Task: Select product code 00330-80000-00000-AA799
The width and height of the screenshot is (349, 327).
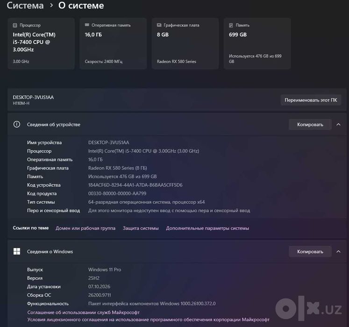Action: pyautogui.click(x=117, y=193)
